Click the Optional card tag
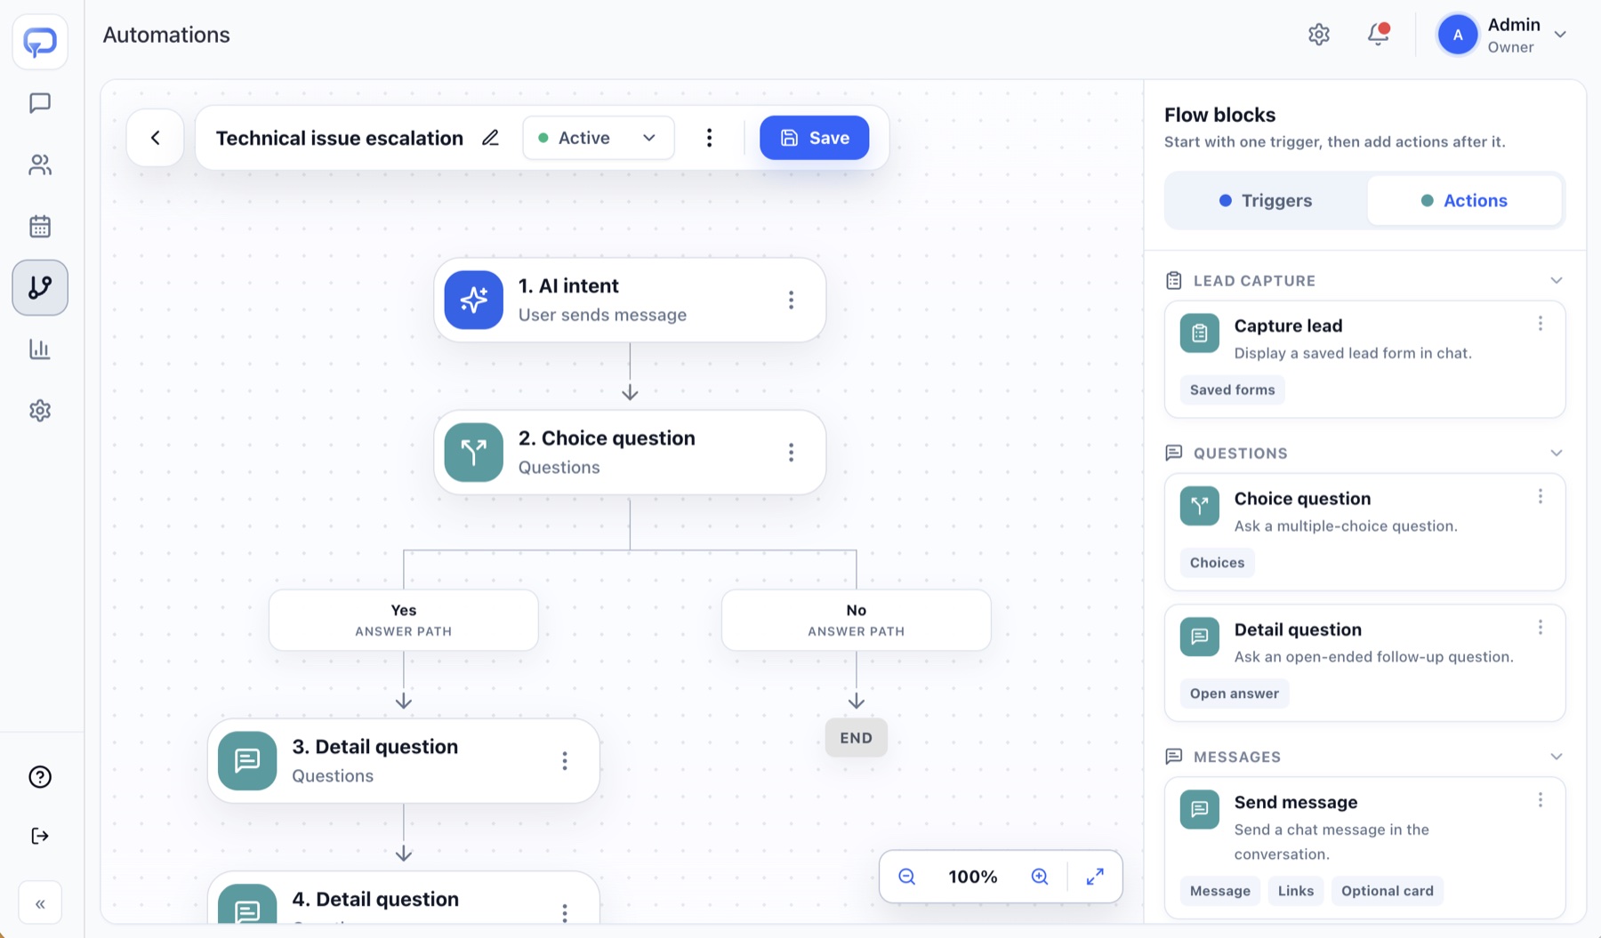The width and height of the screenshot is (1601, 938). pos(1388,891)
